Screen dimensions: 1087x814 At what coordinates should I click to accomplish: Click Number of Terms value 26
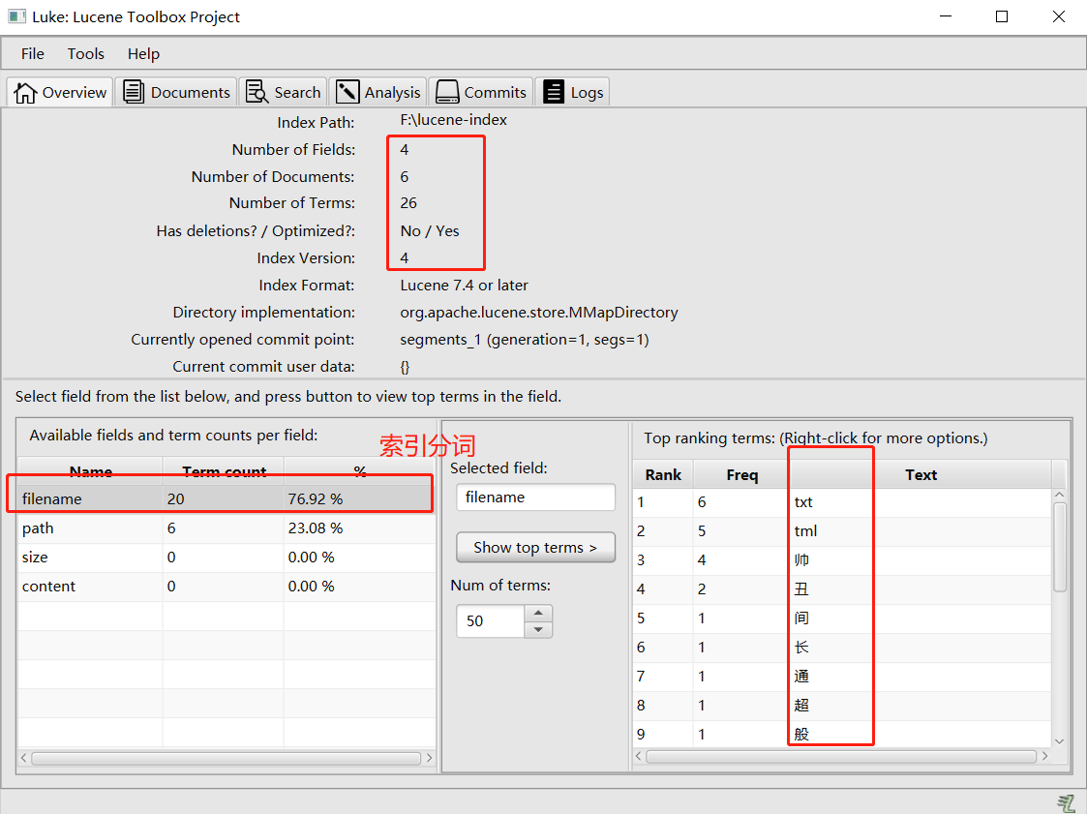pyautogui.click(x=408, y=203)
